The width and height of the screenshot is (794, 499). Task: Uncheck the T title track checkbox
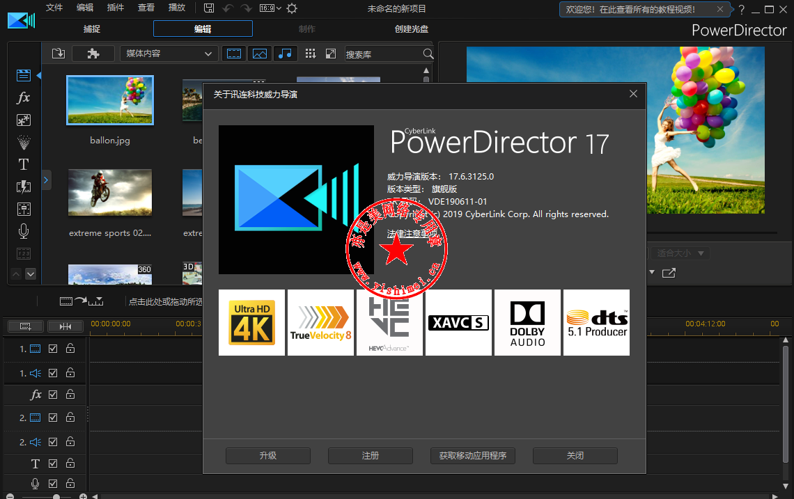53,464
